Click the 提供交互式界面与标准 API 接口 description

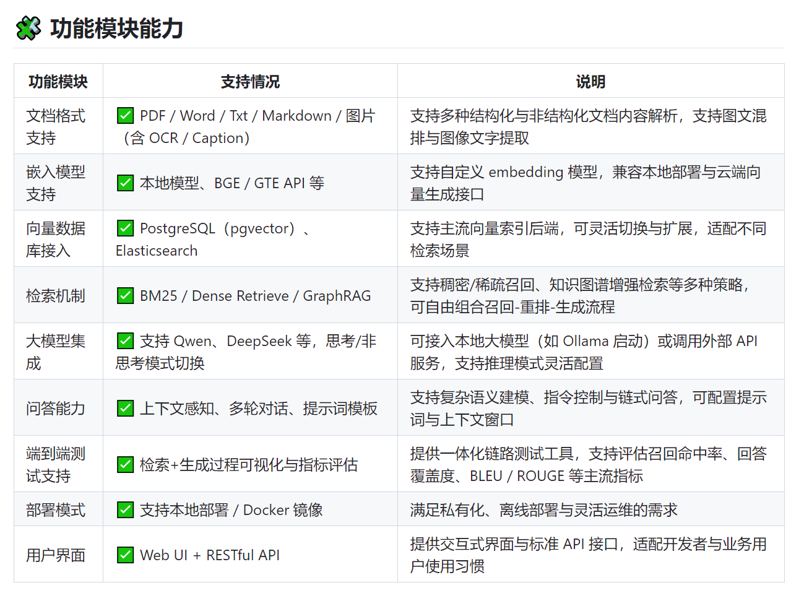[588, 555]
